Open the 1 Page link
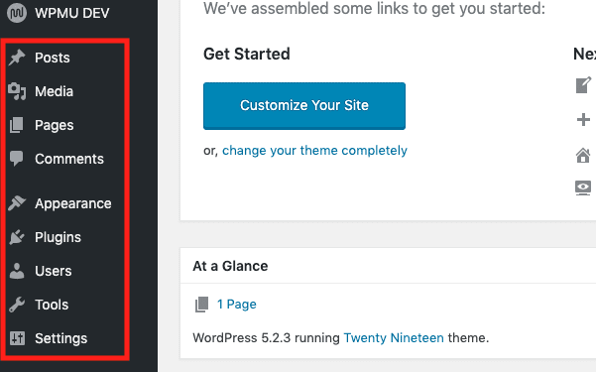The image size is (596, 372). [x=236, y=305]
